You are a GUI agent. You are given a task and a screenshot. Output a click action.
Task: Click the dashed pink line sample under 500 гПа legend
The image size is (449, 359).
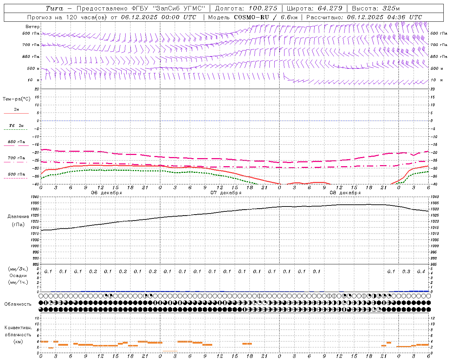point(15,178)
